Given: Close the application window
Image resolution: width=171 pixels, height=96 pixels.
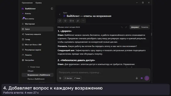Looking at the screenshot, I should pyautogui.click(x=149, y=3).
